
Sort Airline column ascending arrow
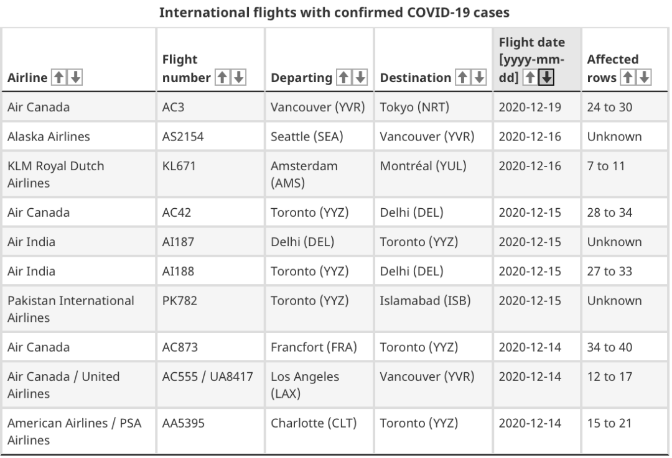[58, 78]
